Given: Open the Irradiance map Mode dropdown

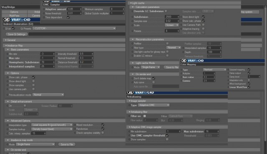Looking at the screenshot, I should (35, 144).
